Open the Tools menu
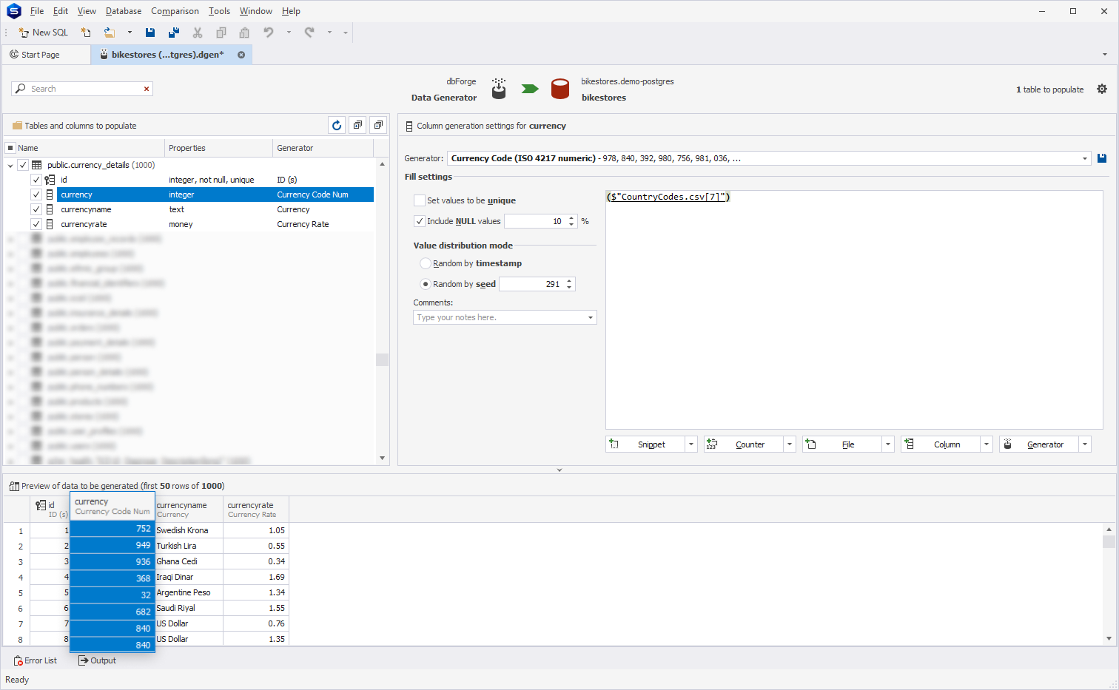The height and width of the screenshot is (690, 1119). tap(219, 11)
